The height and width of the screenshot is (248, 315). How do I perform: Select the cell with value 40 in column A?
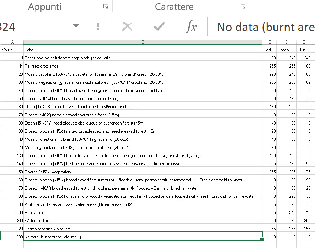12,90
